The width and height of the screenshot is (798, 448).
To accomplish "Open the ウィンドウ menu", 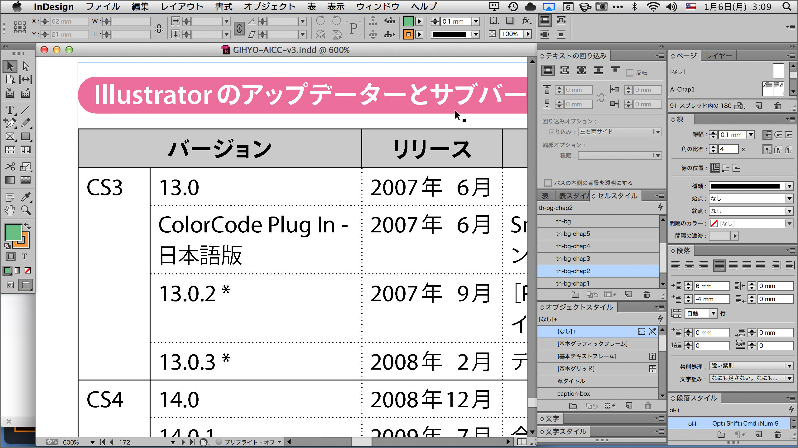I will 377,7.
